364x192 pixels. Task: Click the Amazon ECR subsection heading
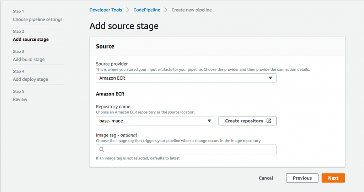[110, 94]
